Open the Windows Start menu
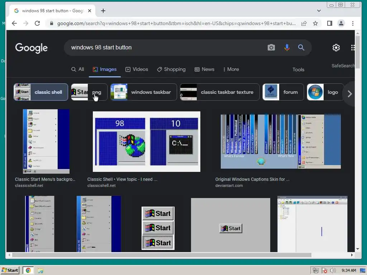This screenshot has height=275, width=367. 10,270
